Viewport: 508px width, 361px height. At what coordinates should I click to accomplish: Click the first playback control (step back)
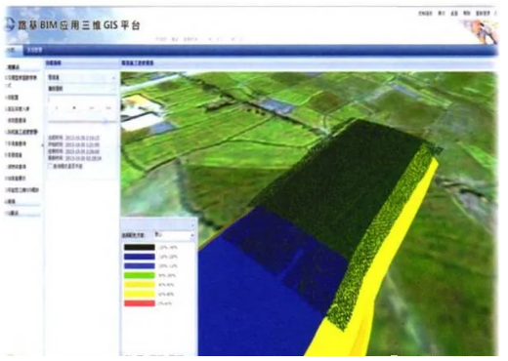[58, 107]
